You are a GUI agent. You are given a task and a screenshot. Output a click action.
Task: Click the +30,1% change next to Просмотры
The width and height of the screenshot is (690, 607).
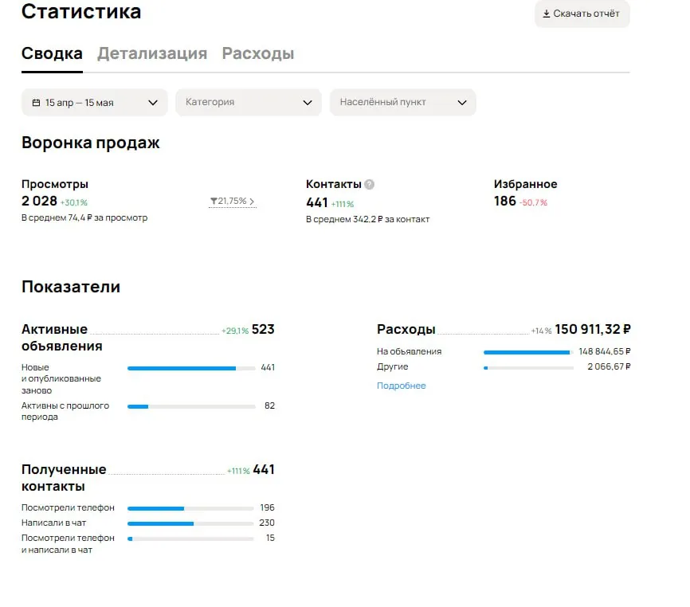pos(74,203)
